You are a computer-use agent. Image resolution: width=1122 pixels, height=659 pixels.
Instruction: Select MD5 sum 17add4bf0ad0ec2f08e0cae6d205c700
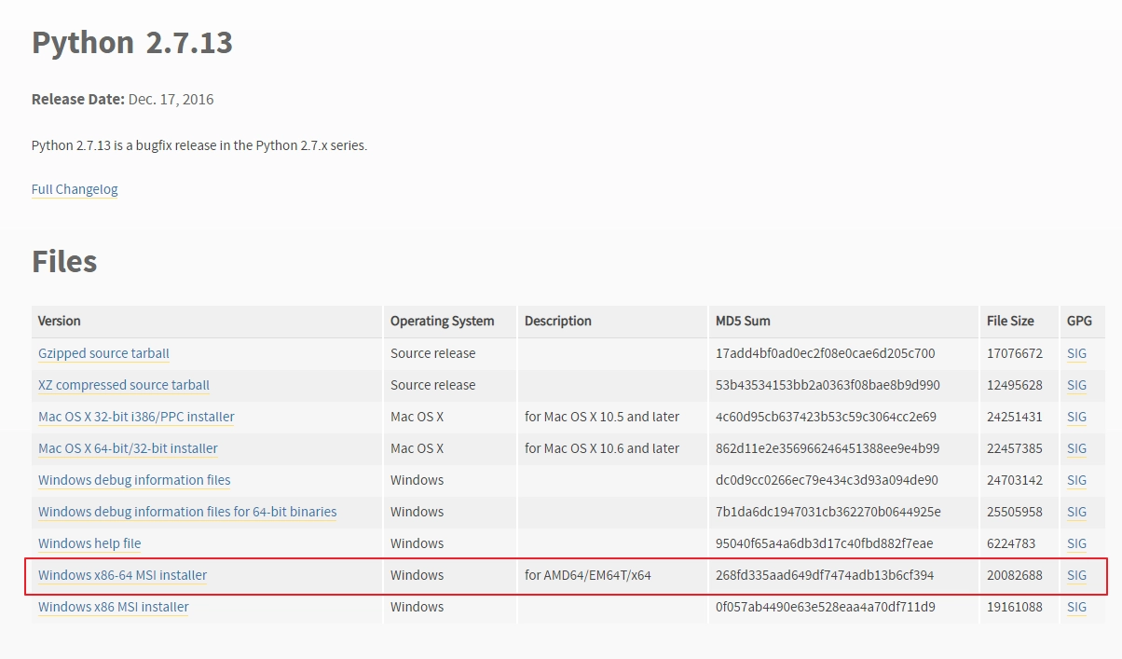coord(825,353)
